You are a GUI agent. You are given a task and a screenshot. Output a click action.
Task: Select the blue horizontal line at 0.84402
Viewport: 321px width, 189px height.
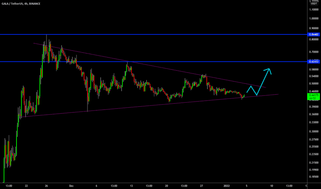tap(154, 34)
